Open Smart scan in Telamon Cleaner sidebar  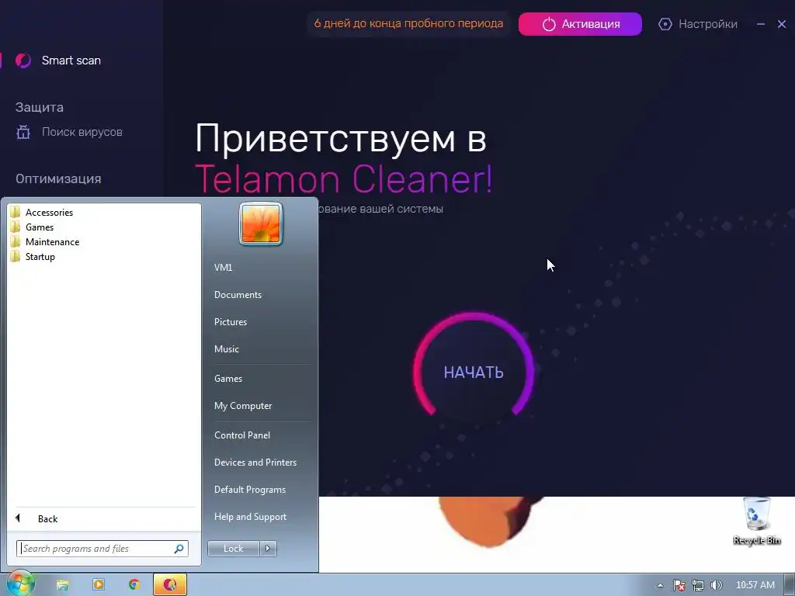[71, 61]
